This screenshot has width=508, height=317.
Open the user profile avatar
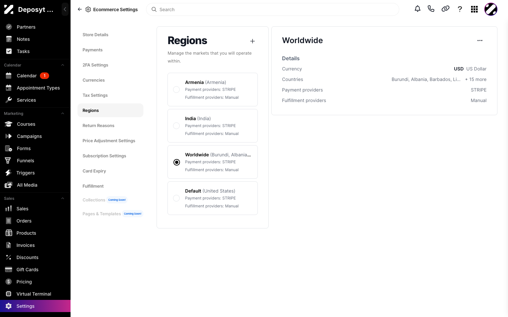491,9
